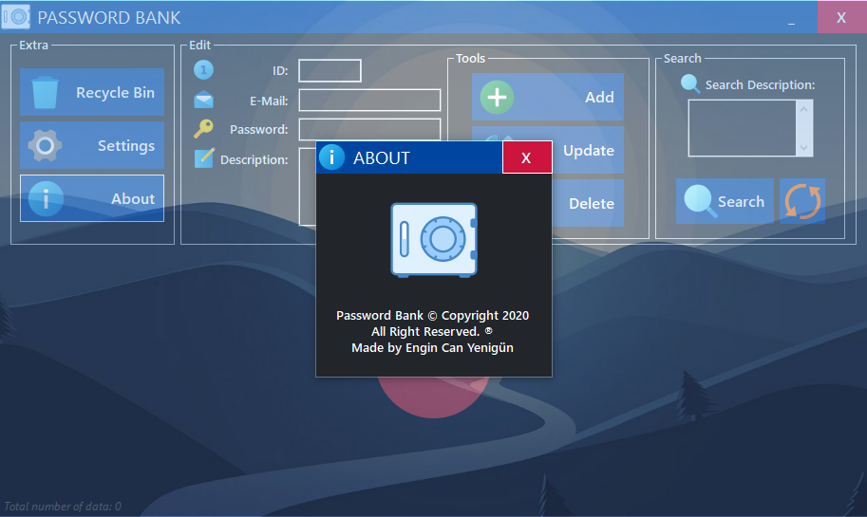Image resolution: width=867 pixels, height=517 pixels.
Task: Click scrollbar up arrow in Search Description
Action: point(804,109)
